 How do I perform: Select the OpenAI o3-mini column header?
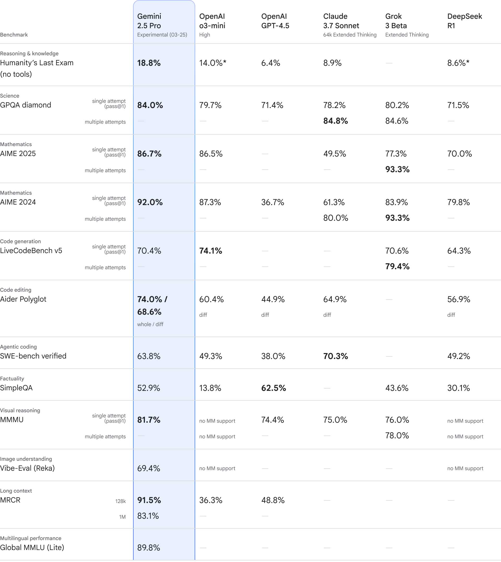[212, 25]
